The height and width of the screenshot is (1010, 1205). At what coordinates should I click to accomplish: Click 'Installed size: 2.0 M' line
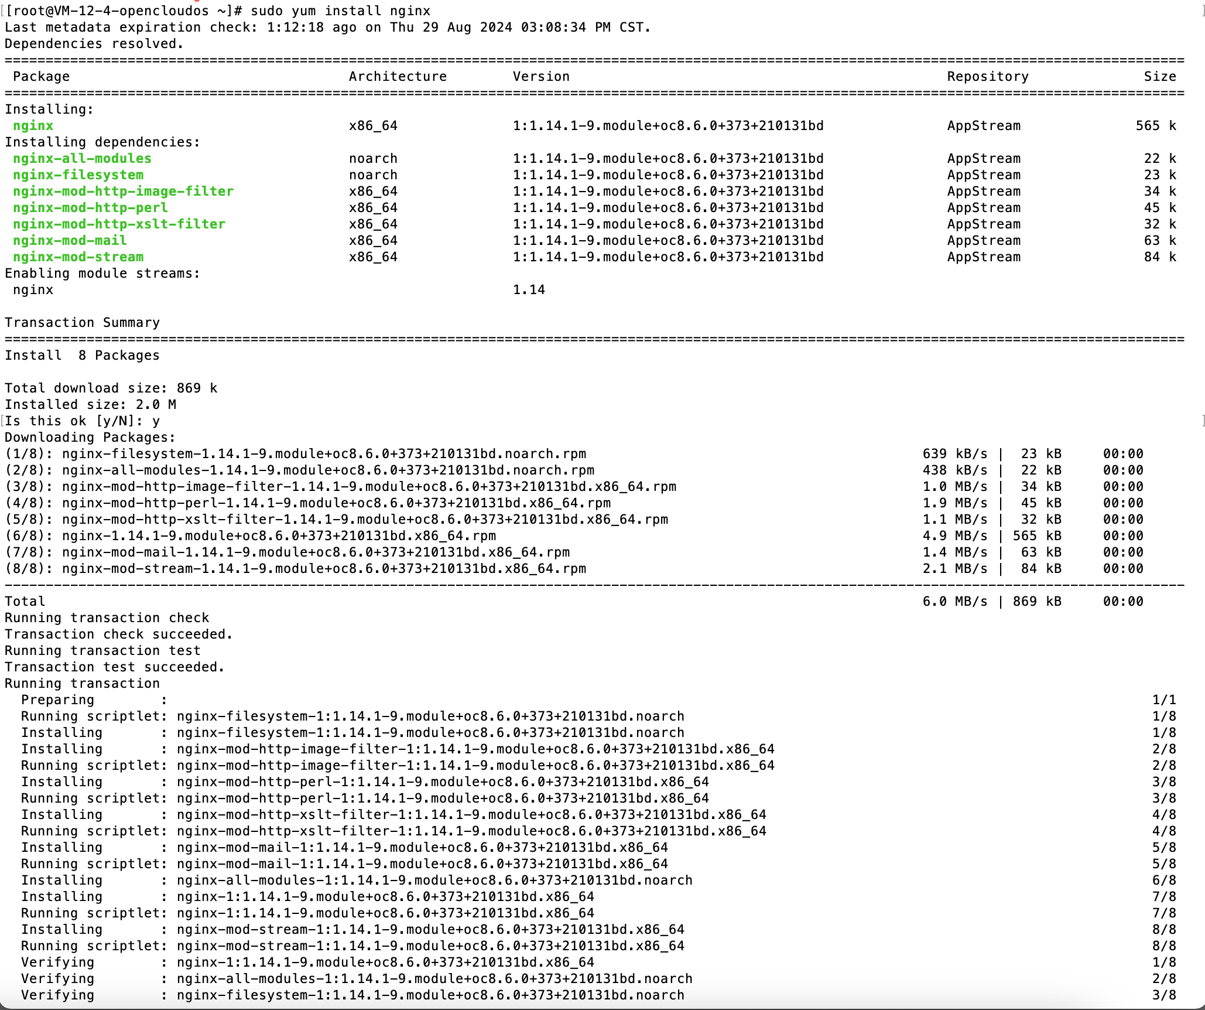90,405
